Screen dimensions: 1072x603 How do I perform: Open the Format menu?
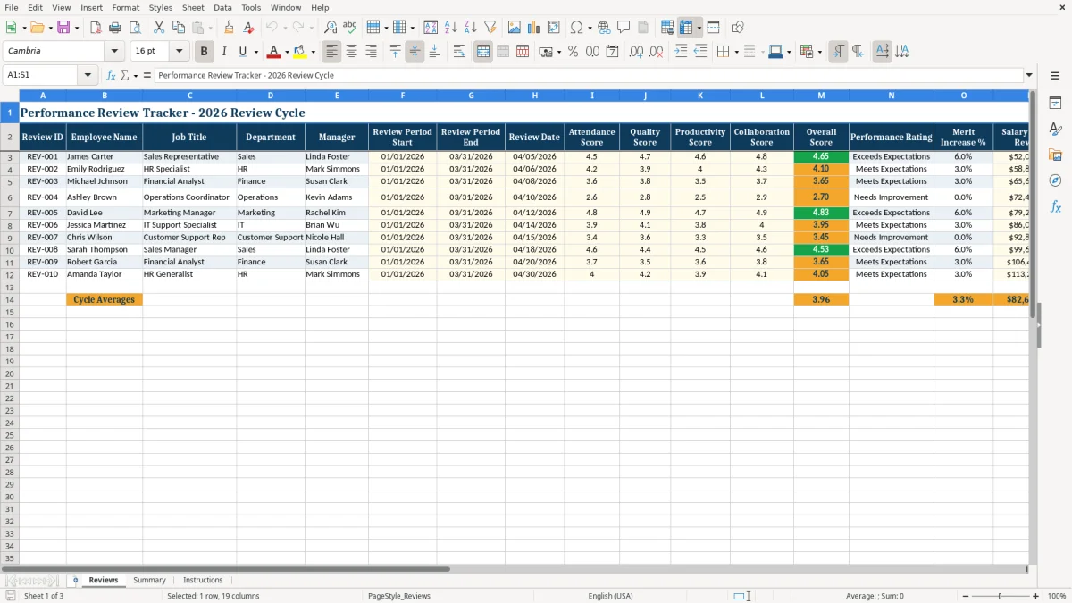click(x=125, y=7)
